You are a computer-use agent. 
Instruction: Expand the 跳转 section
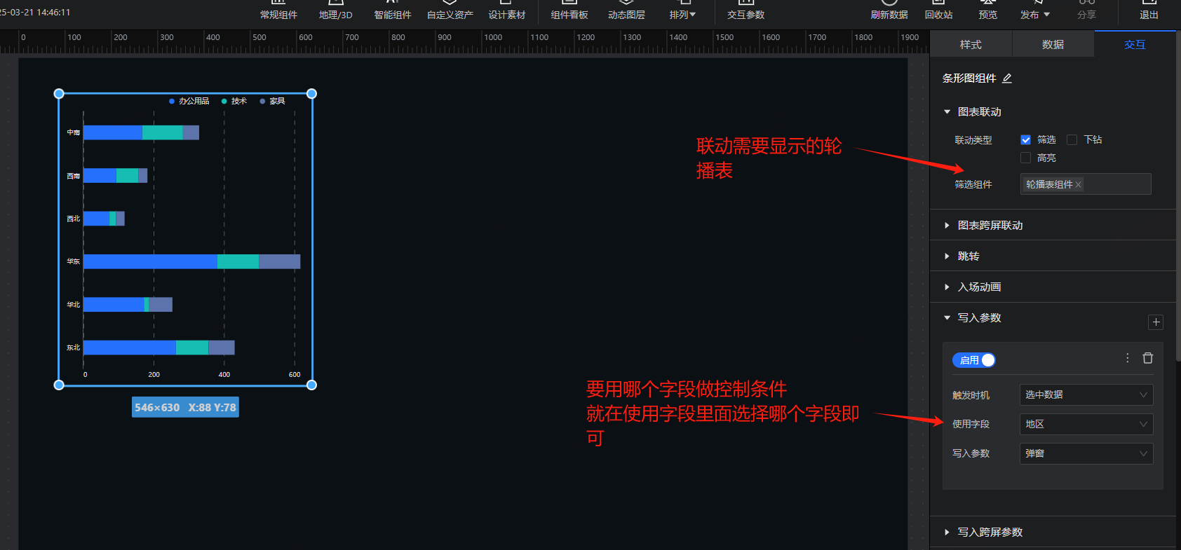(x=947, y=256)
